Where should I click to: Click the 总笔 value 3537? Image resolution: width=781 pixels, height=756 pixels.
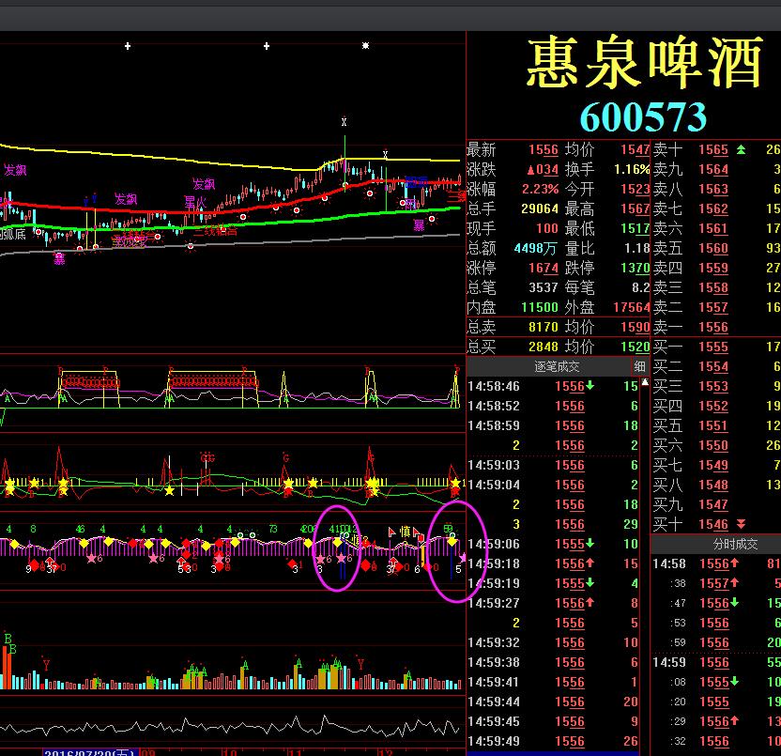coord(544,287)
